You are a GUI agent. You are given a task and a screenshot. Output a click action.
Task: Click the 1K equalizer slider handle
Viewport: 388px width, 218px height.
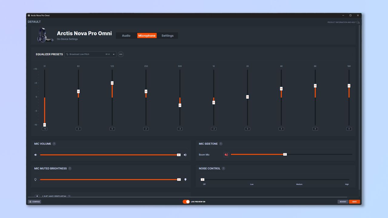click(x=214, y=103)
